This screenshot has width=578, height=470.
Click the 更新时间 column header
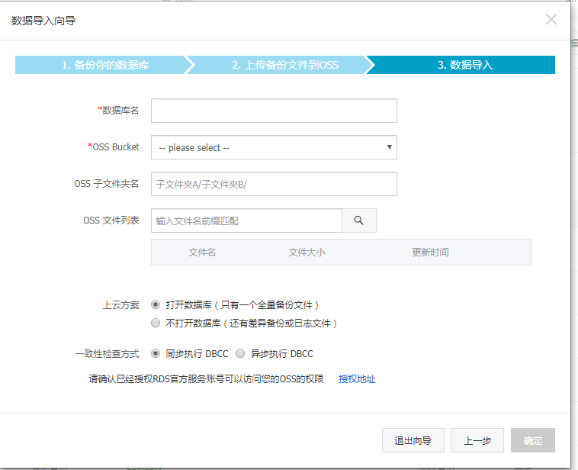(430, 253)
